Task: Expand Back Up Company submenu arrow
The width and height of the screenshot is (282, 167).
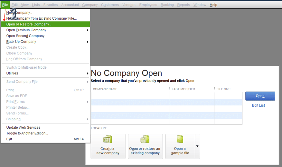Action: pyautogui.click(x=88, y=42)
